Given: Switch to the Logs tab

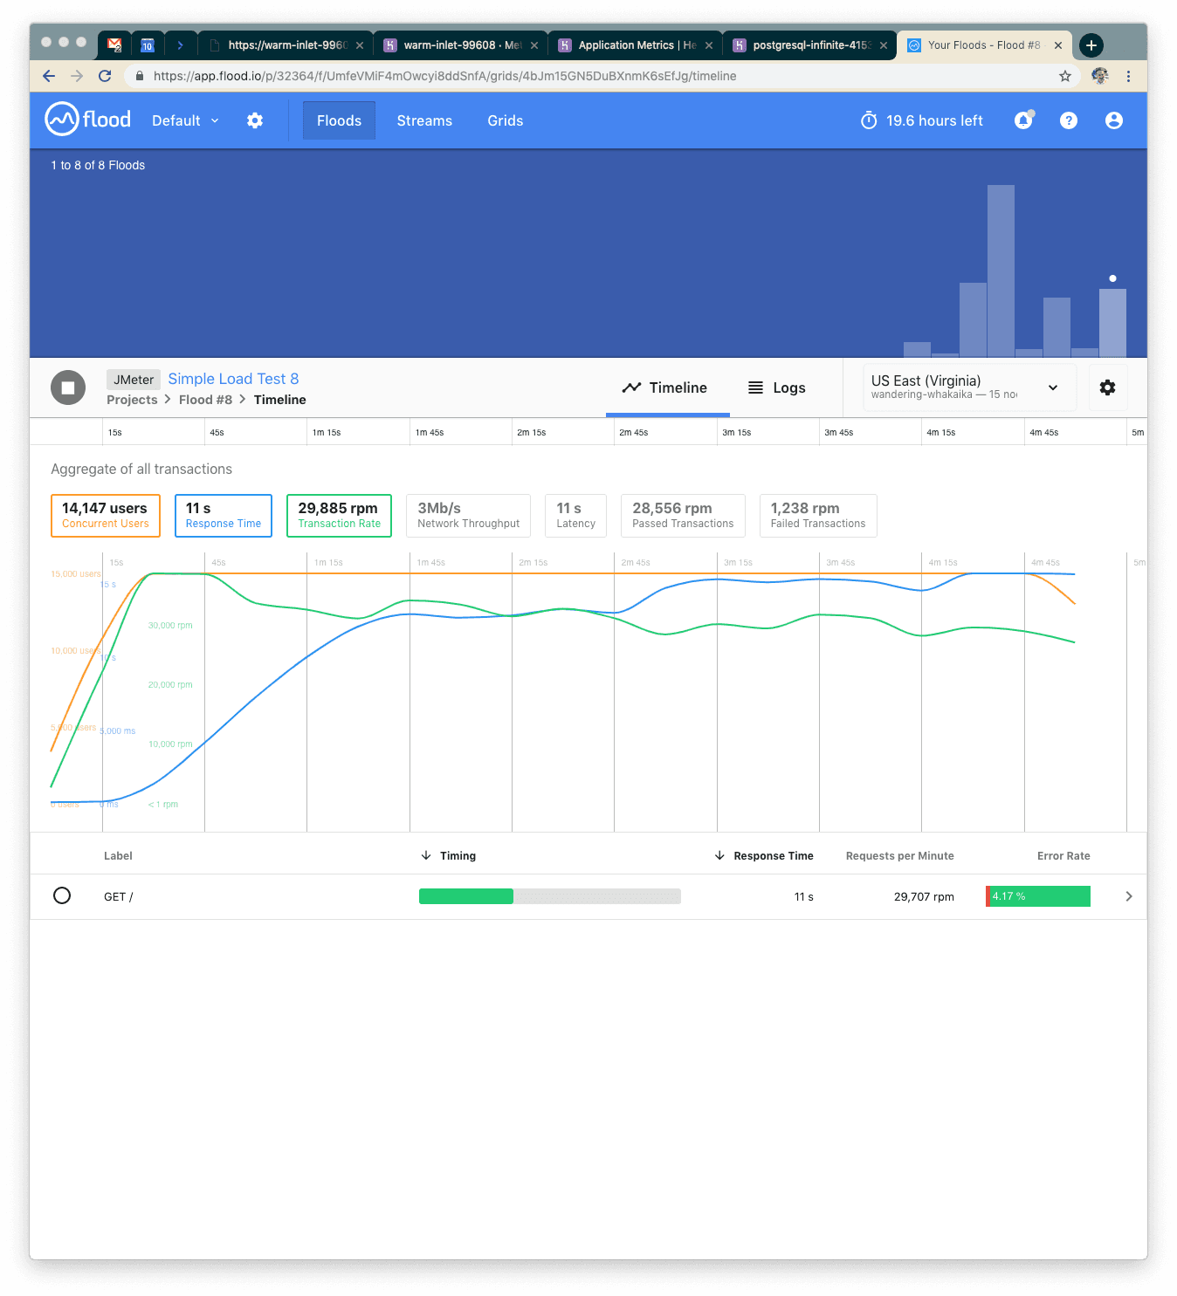Looking at the screenshot, I should (777, 387).
